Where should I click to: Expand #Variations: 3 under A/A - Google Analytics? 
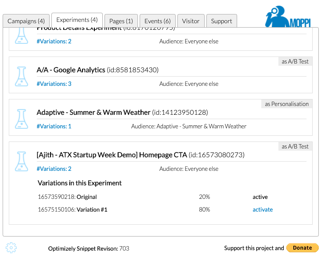[x=54, y=84]
